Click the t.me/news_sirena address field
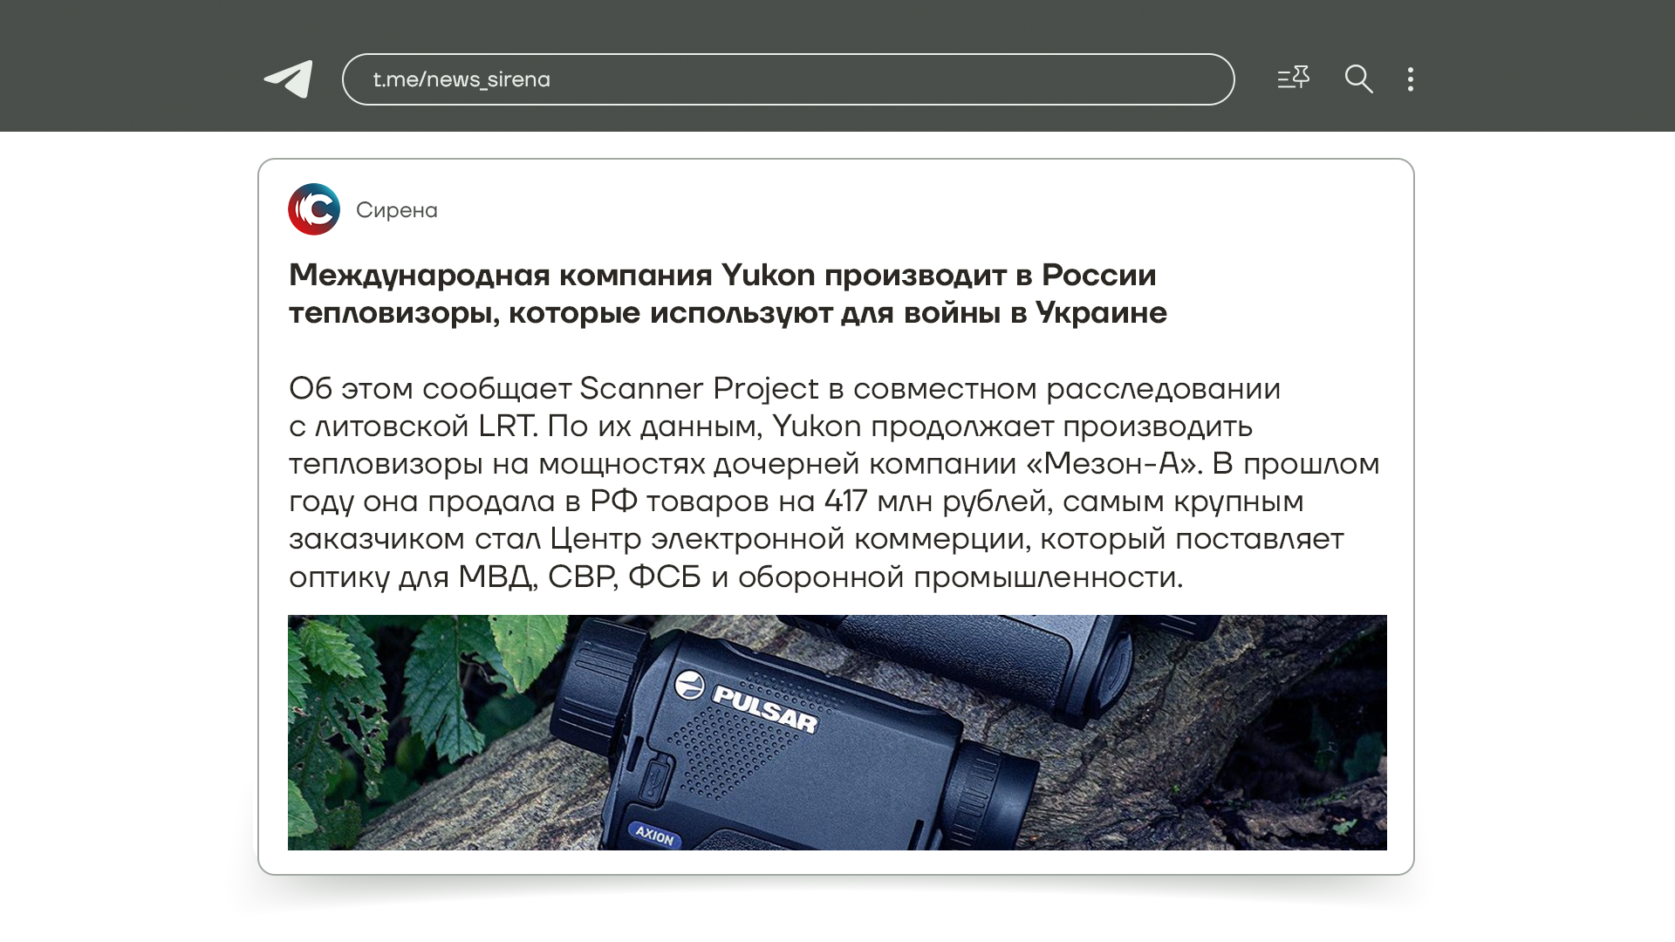 [788, 79]
